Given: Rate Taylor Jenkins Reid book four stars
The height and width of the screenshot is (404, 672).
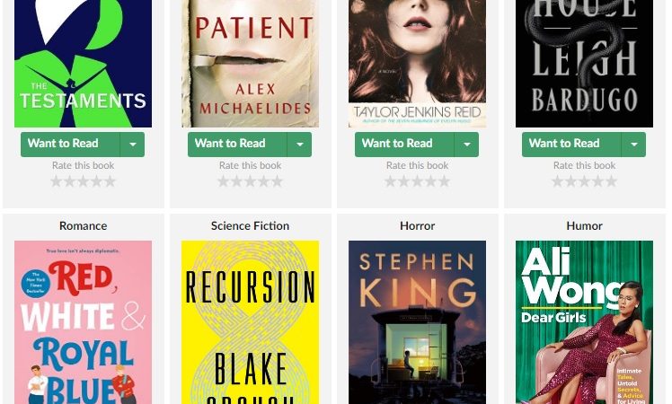Looking at the screenshot, I should click(x=431, y=181).
